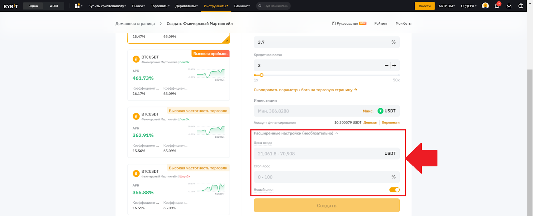
Task: Open notifications bell icon
Action: [x=497, y=6]
